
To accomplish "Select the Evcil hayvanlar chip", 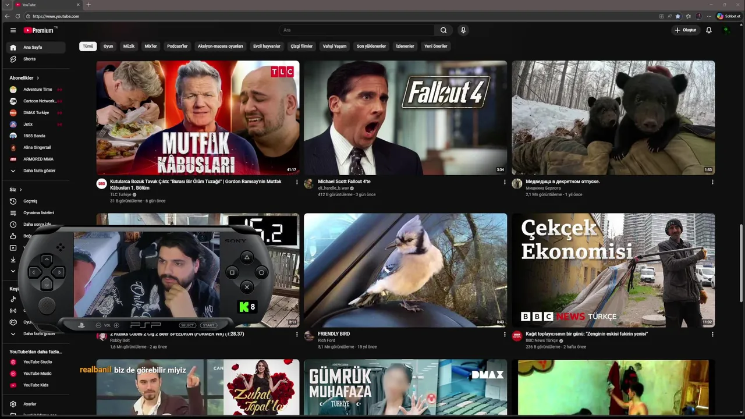I will click(267, 46).
